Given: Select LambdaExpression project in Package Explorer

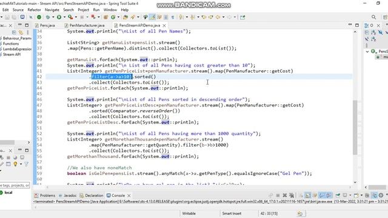Looking at the screenshot, I should coord(17,49).
